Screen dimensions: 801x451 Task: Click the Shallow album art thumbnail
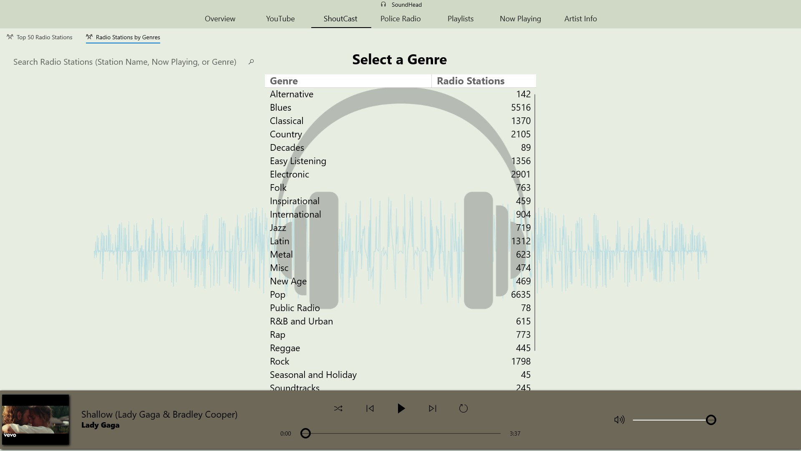click(x=35, y=419)
